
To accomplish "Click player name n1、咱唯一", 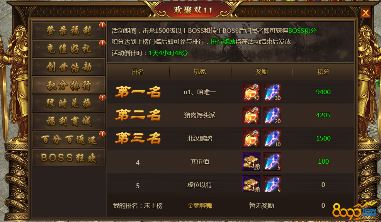I will click(x=199, y=92).
